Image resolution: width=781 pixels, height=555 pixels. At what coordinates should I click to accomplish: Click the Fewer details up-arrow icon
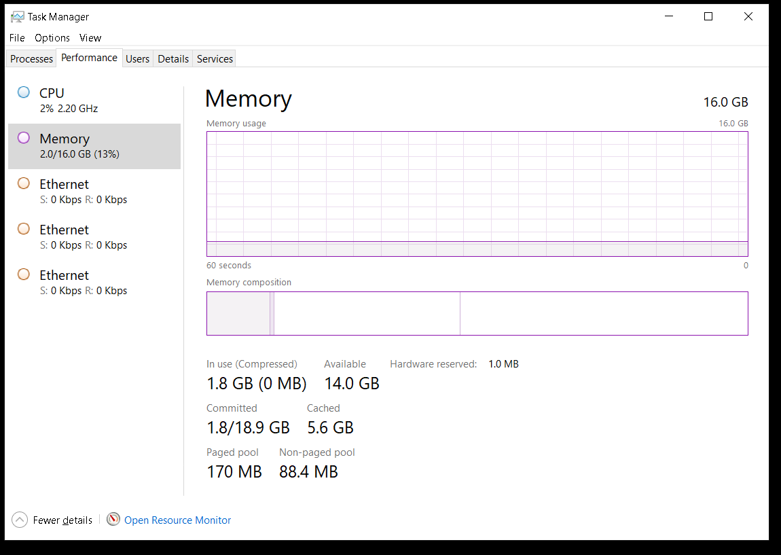pyautogui.click(x=20, y=520)
